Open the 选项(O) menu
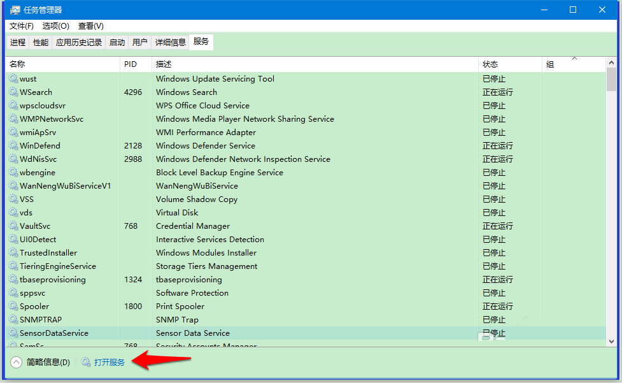 coord(56,26)
